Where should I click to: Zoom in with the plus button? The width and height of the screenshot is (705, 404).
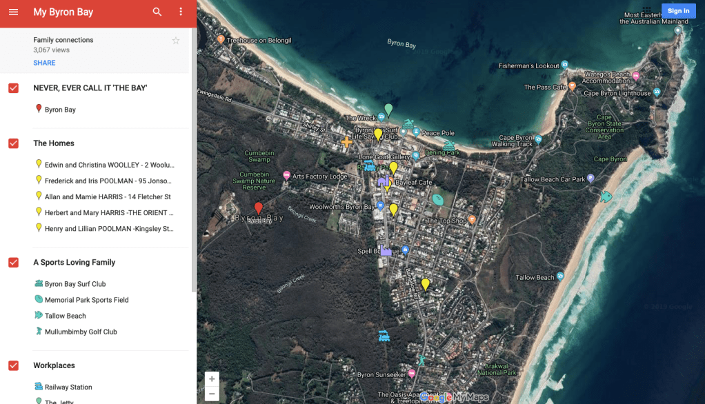(x=212, y=379)
